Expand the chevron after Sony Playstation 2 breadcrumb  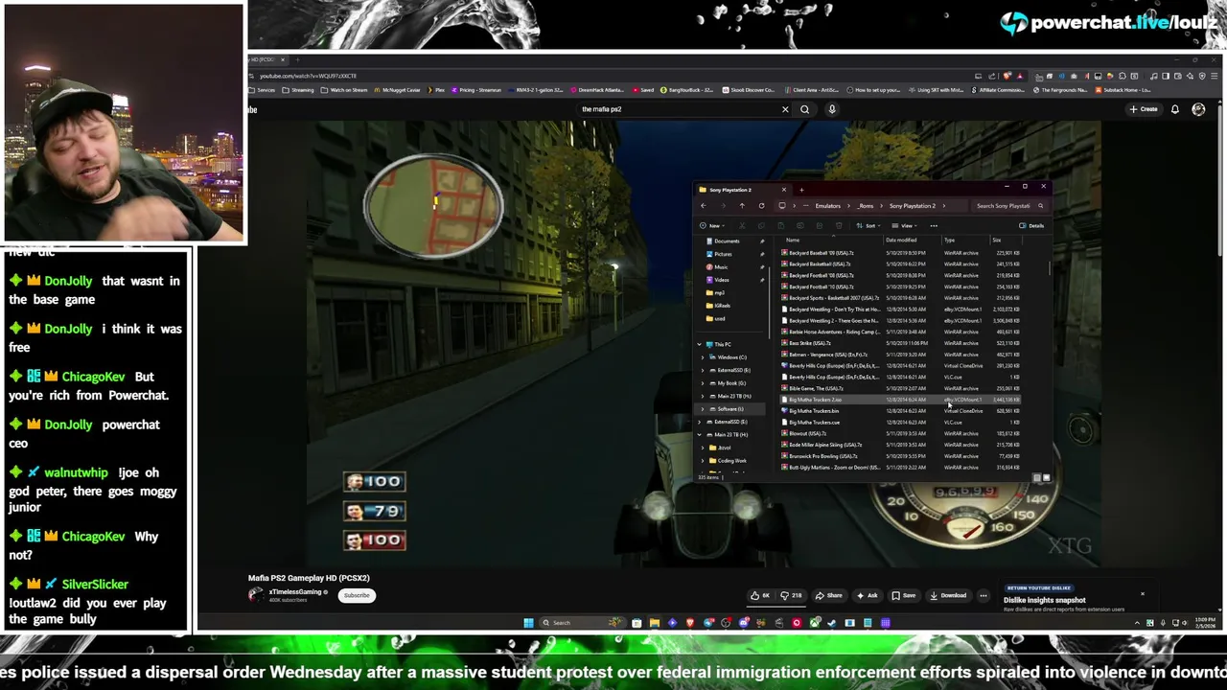[944, 206]
